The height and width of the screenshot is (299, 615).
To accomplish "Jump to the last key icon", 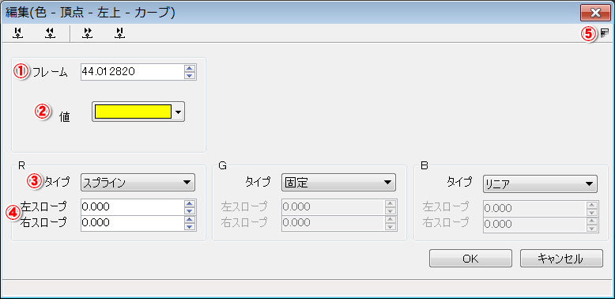I will pyautogui.click(x=119, y=34).
